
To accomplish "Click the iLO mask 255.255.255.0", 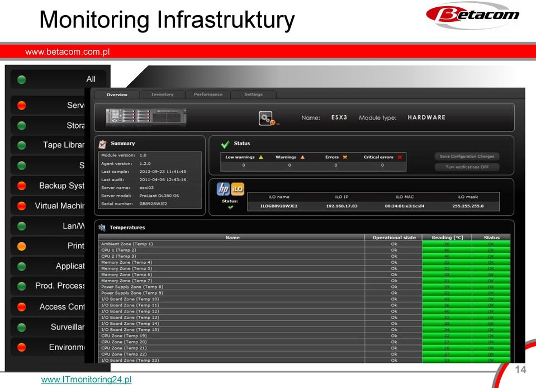I will coord(468,206).
